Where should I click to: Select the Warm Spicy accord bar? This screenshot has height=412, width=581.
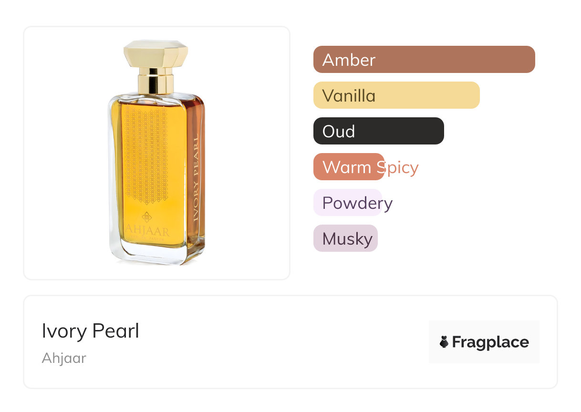pos(349,167)
